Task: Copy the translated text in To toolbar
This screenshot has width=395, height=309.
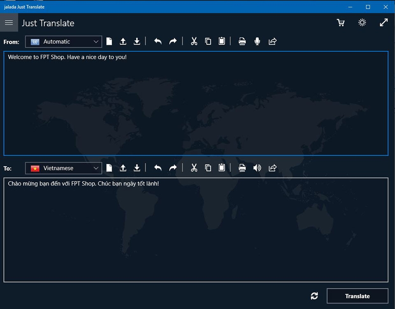Action: pos(208,168)
